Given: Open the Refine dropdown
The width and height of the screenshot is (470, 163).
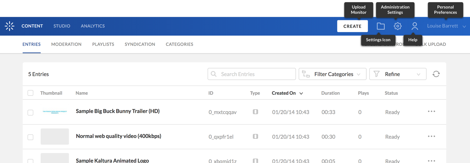Looking at the screenshot, I should [x=398, y=74].
